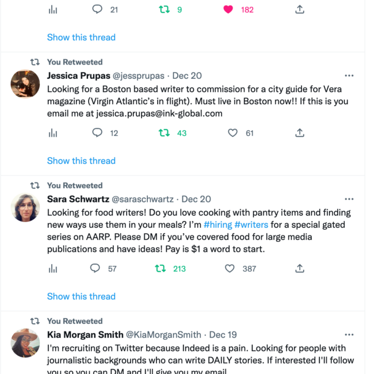The image size is (374, 374).
Task: Share Sara Schwartz's tweet
Action: tap(299, 268)
